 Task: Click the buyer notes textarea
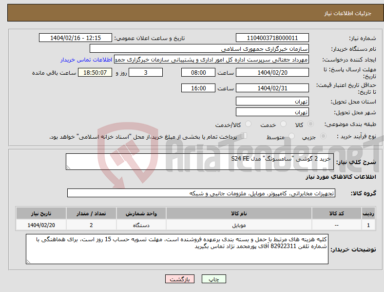[x=177, y=249]
